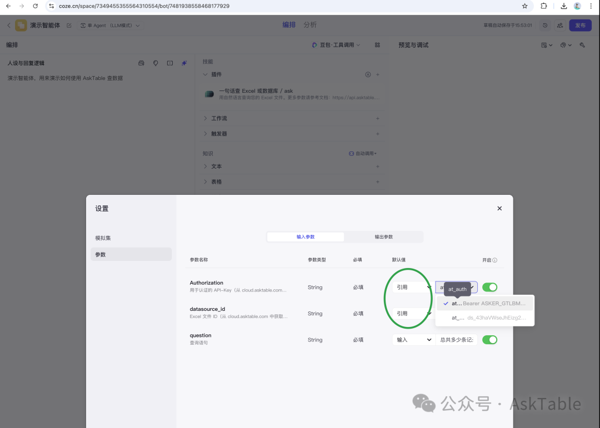The image size is (600, 428).
Task: Switch to the 分析 tab
Action: [x=310, y=25]
